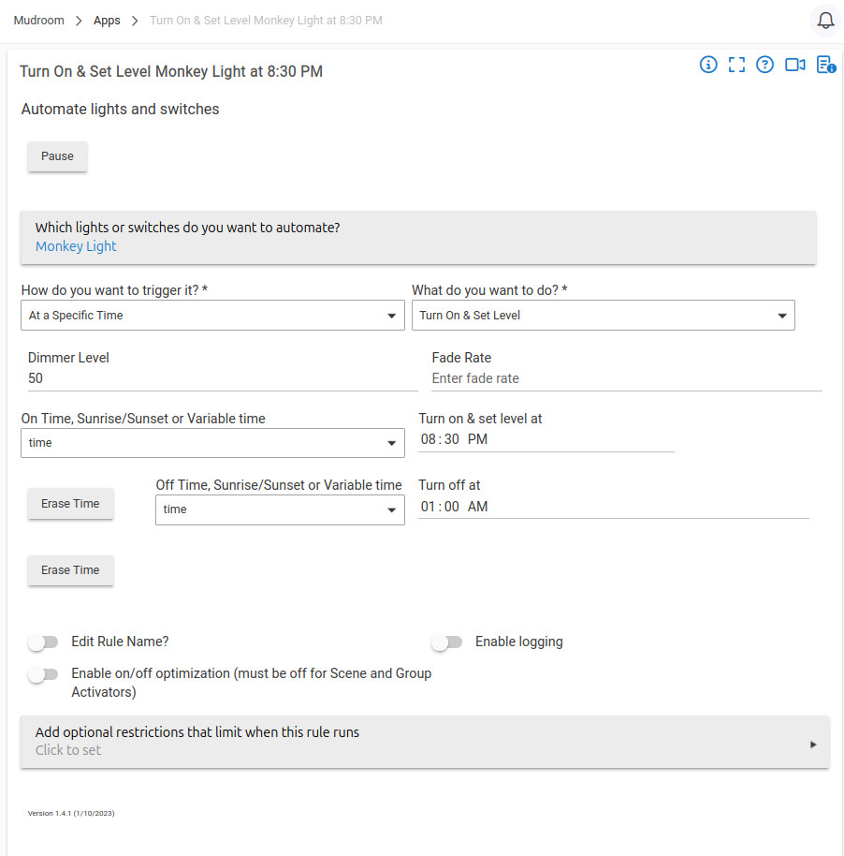Click the Pause button
Viewport: 844px width, 856px height.
[57, 156]
